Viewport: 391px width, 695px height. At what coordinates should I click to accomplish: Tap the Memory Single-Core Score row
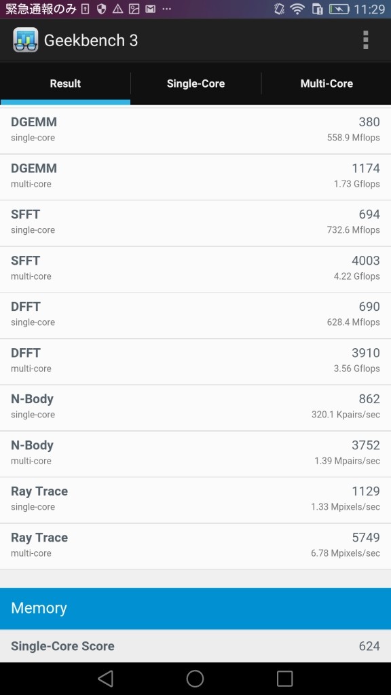(195, 646)
